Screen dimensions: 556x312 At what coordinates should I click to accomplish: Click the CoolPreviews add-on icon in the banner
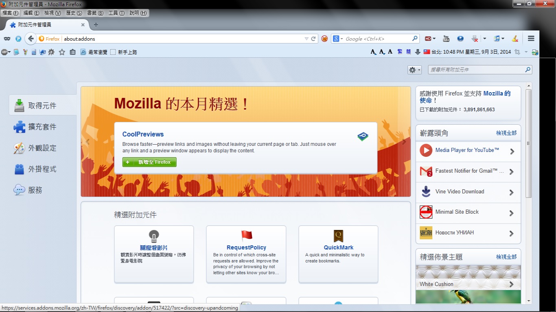(363, 136)
